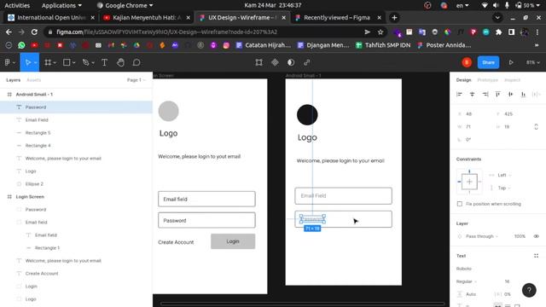The width and height of the screenshot is (546, 307).
Task: Bookmark this page with the star icon
Action: [380, 32]
